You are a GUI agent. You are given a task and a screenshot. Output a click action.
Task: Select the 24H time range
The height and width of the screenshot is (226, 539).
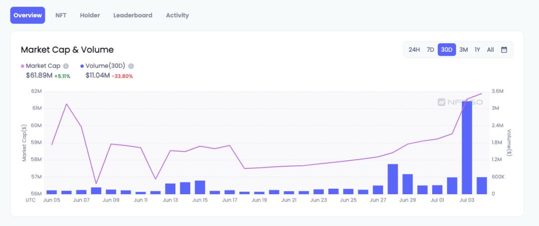point(414,50)
